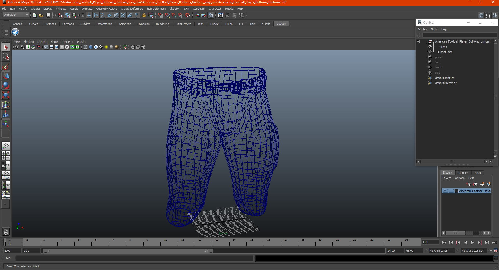The image size is (499, 270).
Task: Switch to four view layout
Action: pyautogui.click(x=6, y=156)
